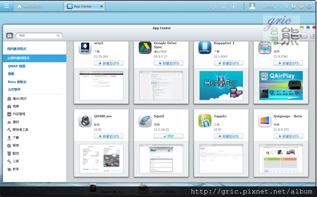Filter by 監控 category
Screen dimensions: 317x197
tap(13, 153)
